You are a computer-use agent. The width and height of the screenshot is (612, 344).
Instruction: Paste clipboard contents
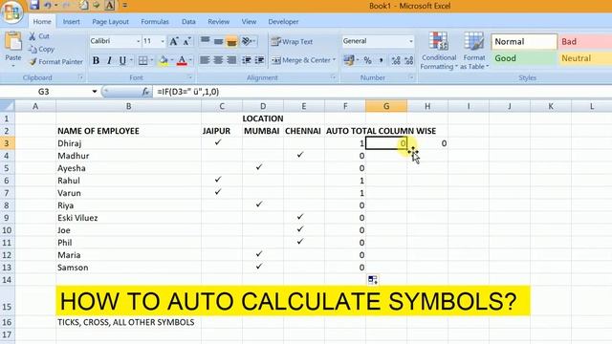[13, 49]
